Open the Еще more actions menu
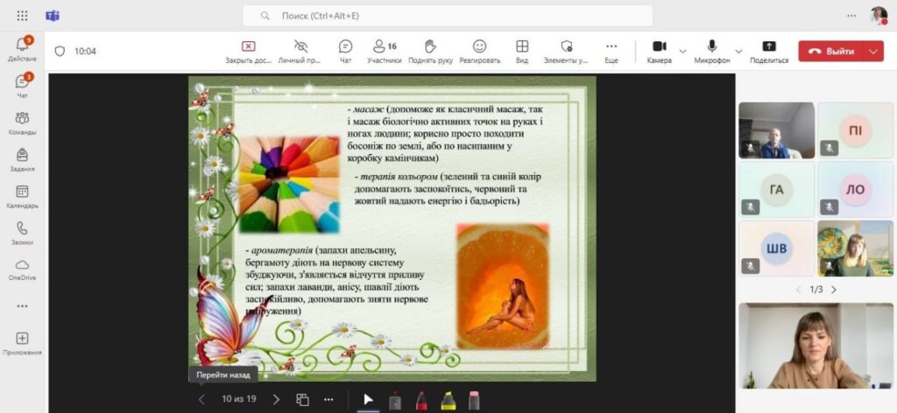This screenshot has height=413, width=897. click(x=611, y=51)
